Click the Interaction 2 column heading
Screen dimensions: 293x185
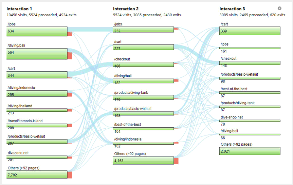(126, 9)
